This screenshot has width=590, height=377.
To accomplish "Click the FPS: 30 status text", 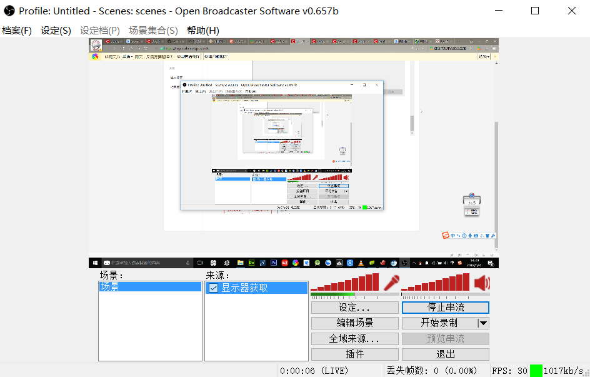I will [x=509, y=371].
